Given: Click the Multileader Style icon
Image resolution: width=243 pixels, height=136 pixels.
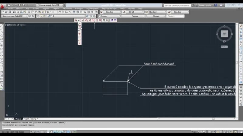Looking at the screenshot, I should tap(169, 12).
